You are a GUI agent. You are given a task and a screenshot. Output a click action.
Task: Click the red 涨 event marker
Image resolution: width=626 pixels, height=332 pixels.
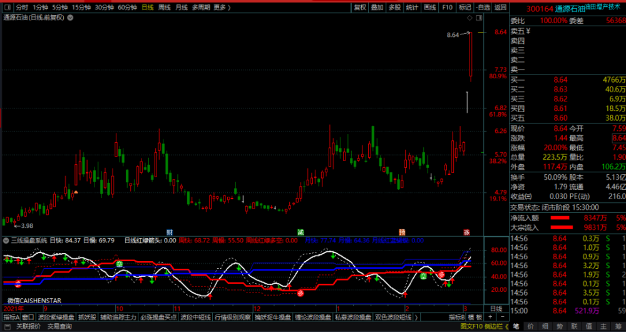[466, 232]
